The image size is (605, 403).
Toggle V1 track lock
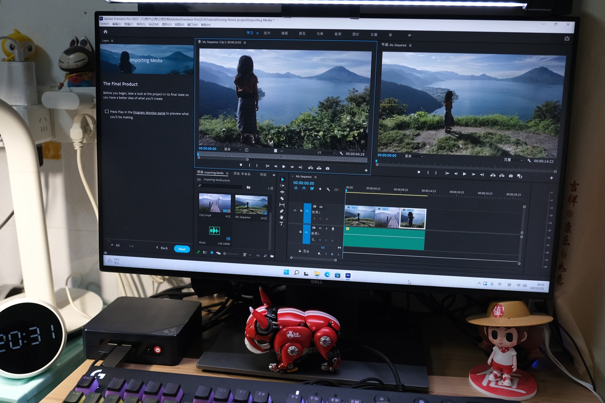click(301, 210)
